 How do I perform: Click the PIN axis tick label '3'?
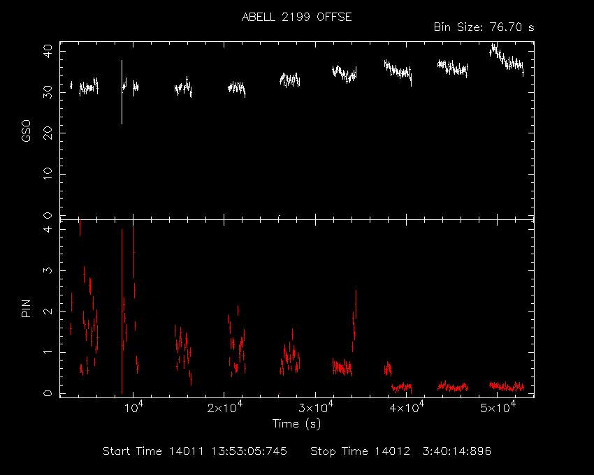click(x=48, y=270)
